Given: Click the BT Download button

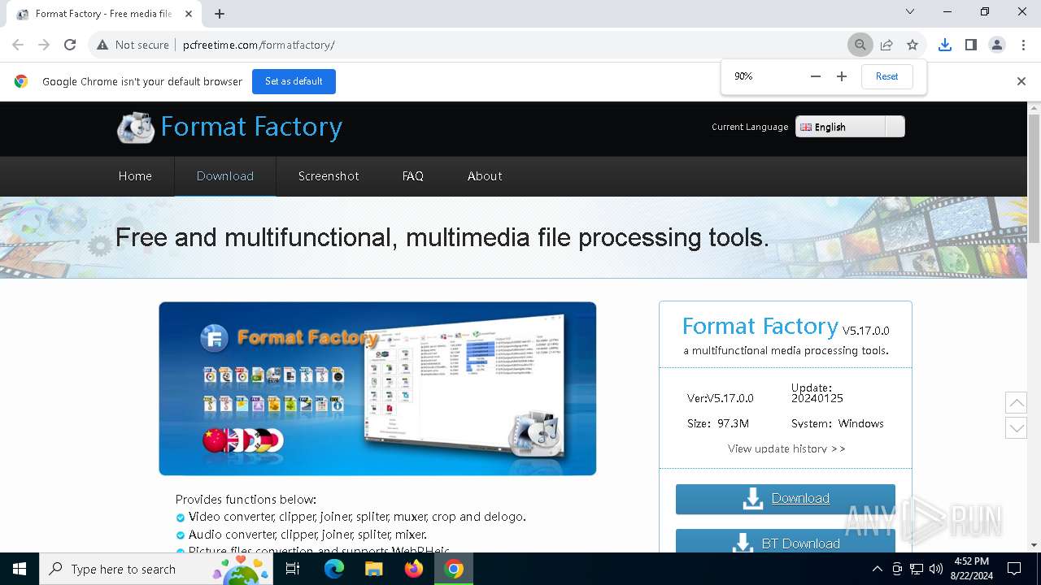Looking at the screenshot, I should tap(786, 542).
